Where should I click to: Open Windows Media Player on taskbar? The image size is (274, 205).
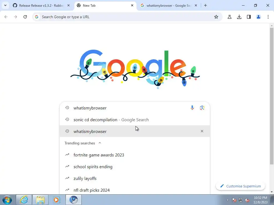57,200
